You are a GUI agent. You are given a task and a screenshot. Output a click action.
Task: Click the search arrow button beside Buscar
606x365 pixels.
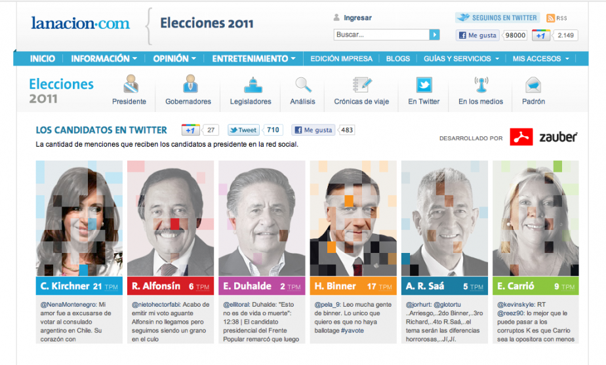pos(434,35)
